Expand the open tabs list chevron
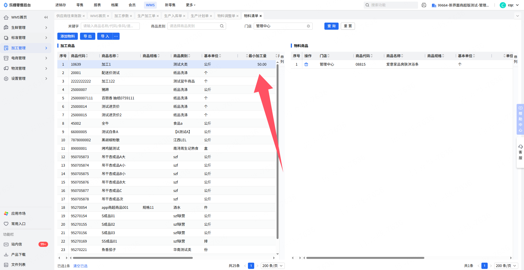 [x=517, y=16]
